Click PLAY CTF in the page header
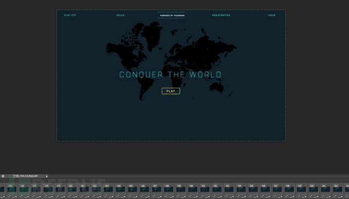349x199 pixels. click(70, 15)
